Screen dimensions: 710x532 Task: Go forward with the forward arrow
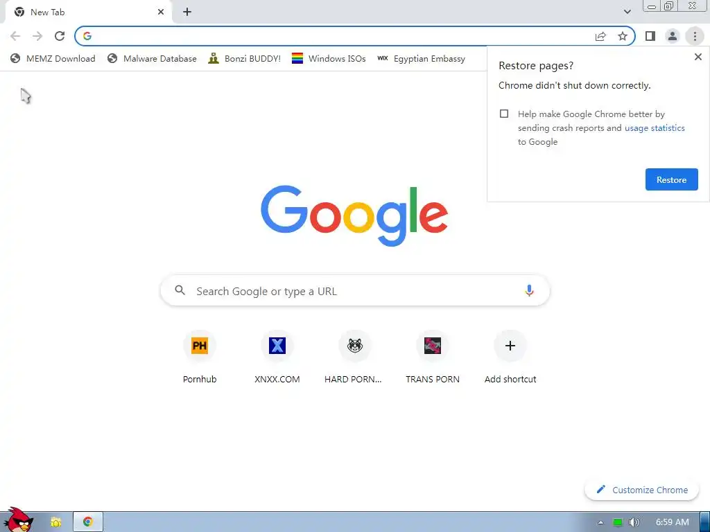point(37,36)
